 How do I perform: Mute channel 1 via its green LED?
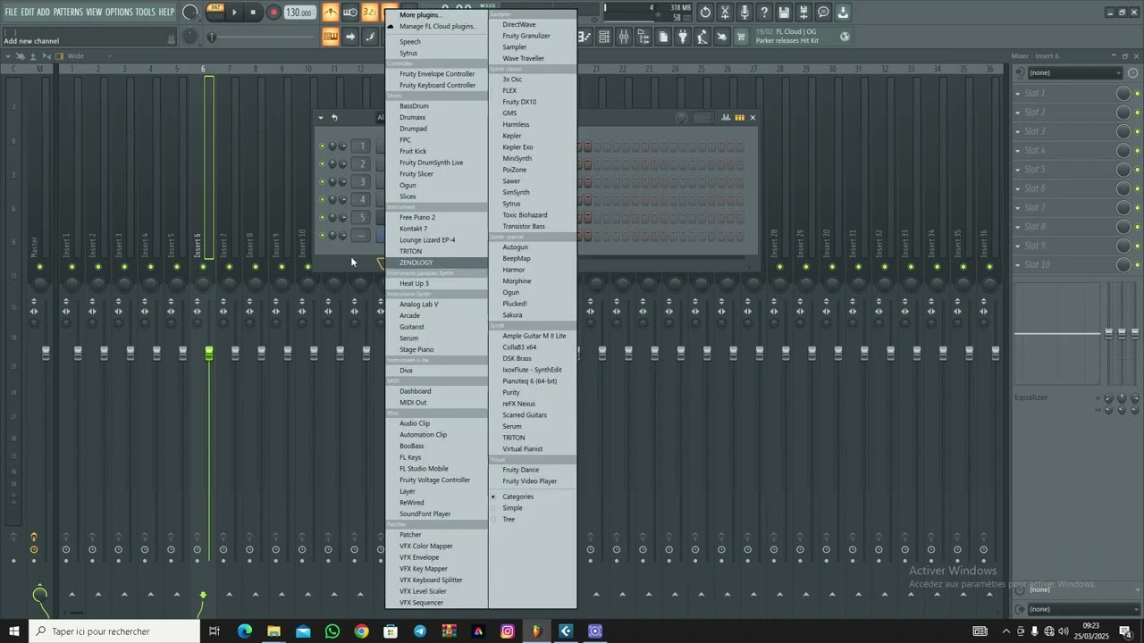(322, 146)
